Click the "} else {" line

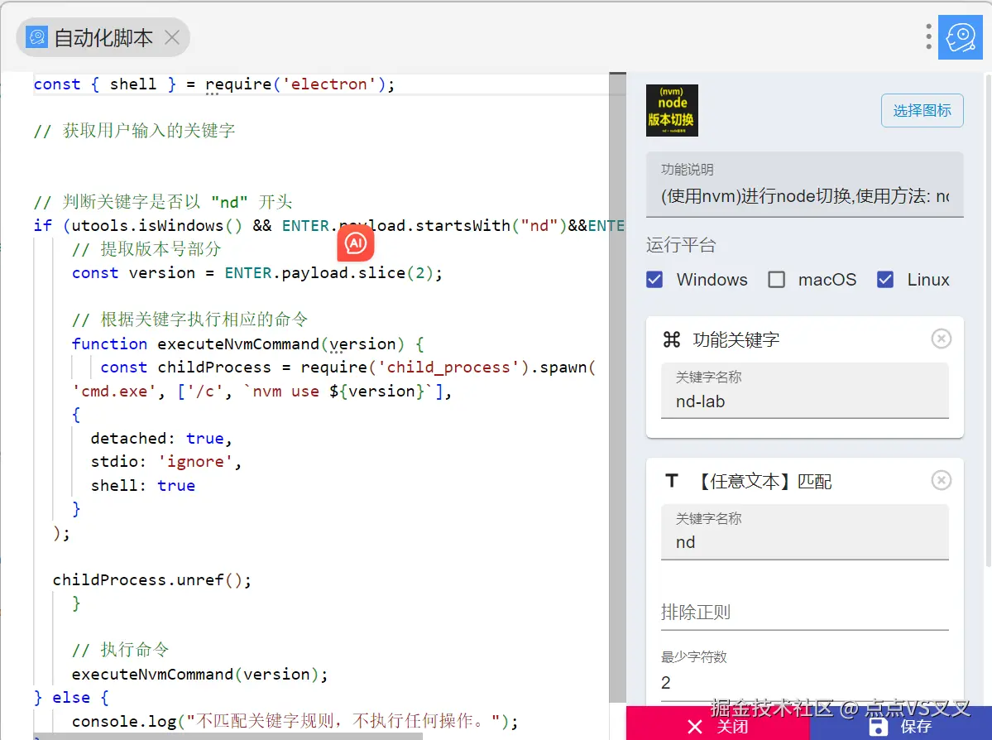point(71,698)
